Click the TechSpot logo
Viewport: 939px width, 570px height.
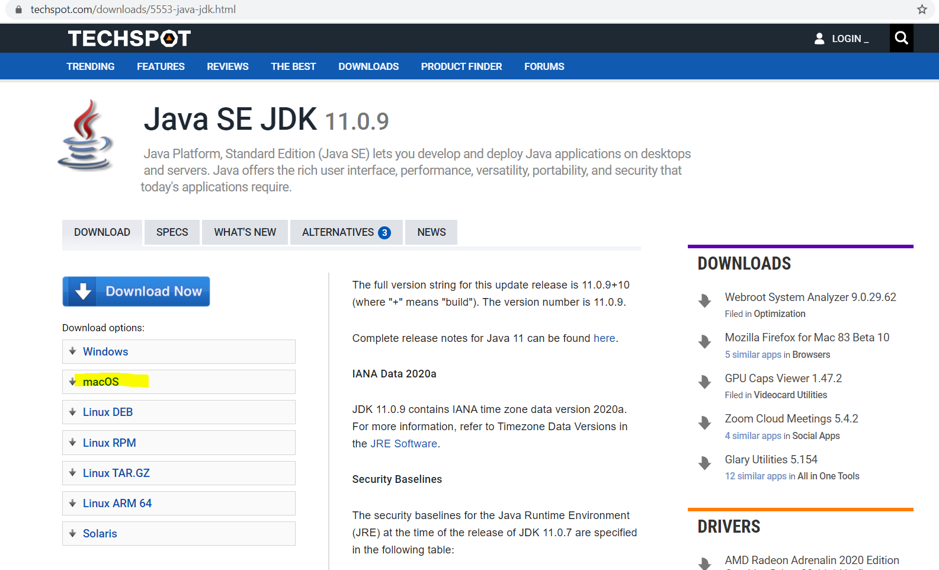click(129, 39)
